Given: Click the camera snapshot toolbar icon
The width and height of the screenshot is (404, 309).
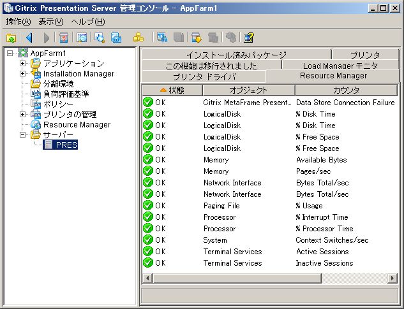Looking at the screenshot, I should [116, 38].
